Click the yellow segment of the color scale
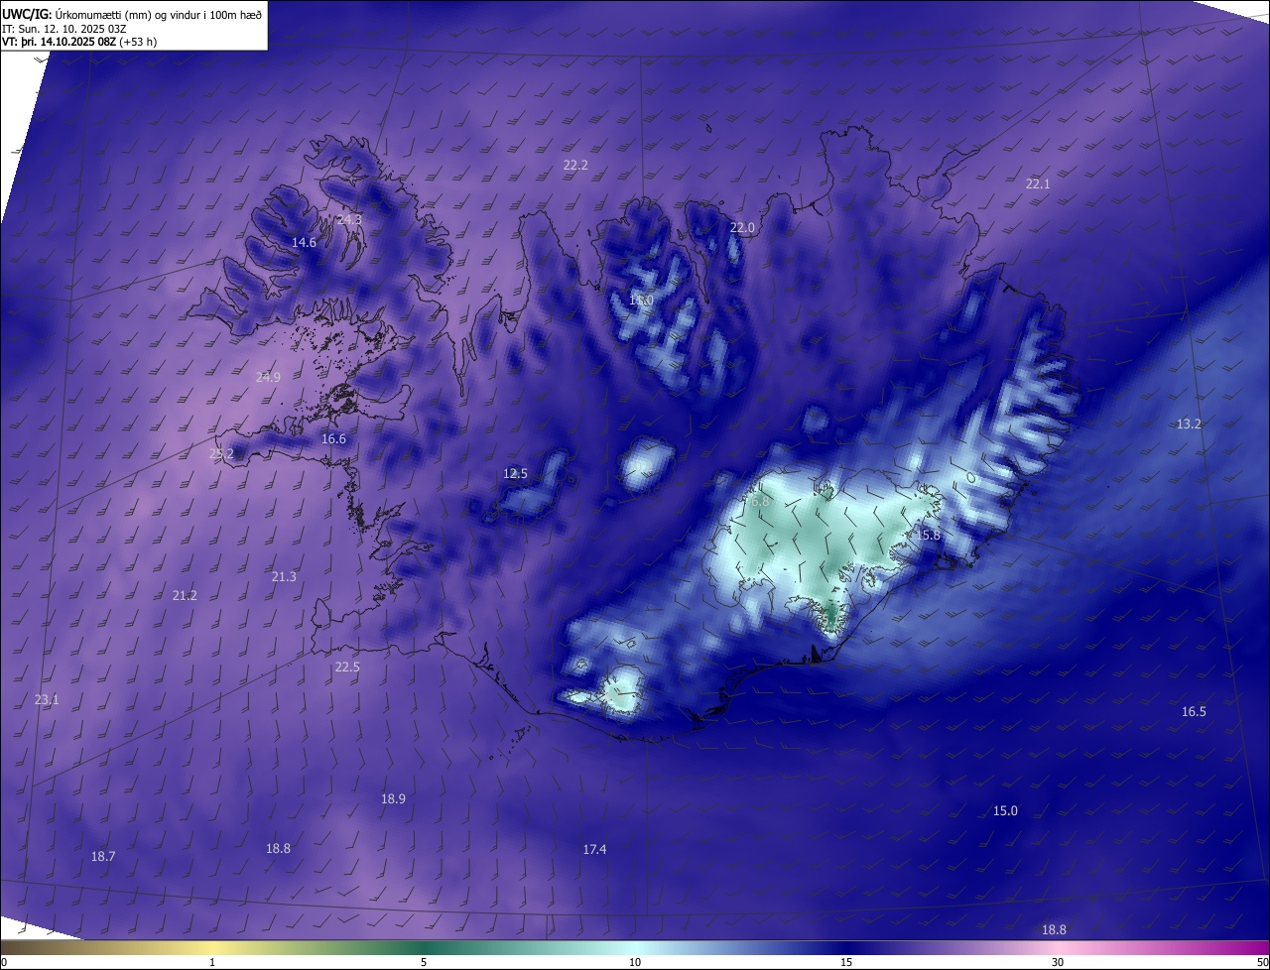The image size is (1270, 970). click(x=213, y=947)
